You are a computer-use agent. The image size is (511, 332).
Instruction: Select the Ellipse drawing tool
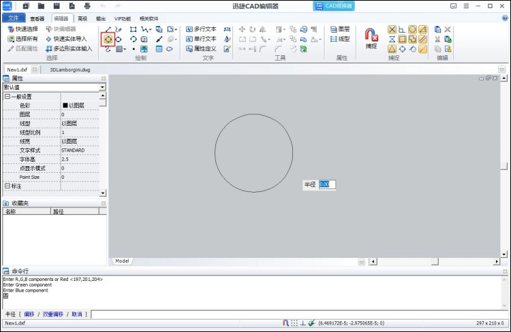(x=119, y=39)
